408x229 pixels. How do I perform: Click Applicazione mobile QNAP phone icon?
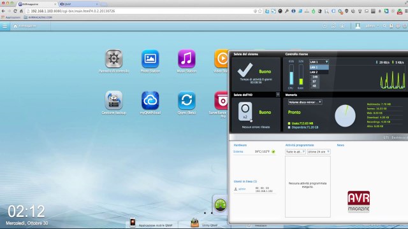pyautogui.click(x=133, y=223)
